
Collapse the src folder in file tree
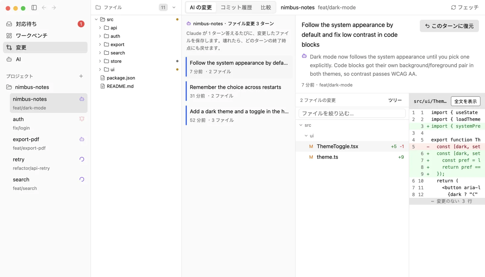click(x=96, y=19)
